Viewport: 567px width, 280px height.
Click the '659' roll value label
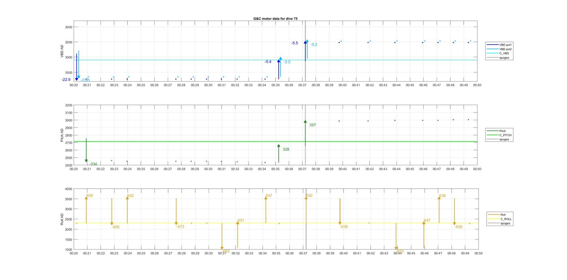(x=90, y=196)
